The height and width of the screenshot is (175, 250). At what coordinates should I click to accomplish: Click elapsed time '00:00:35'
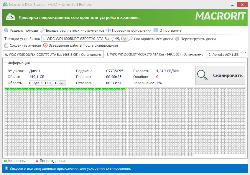tap(114, 77)
